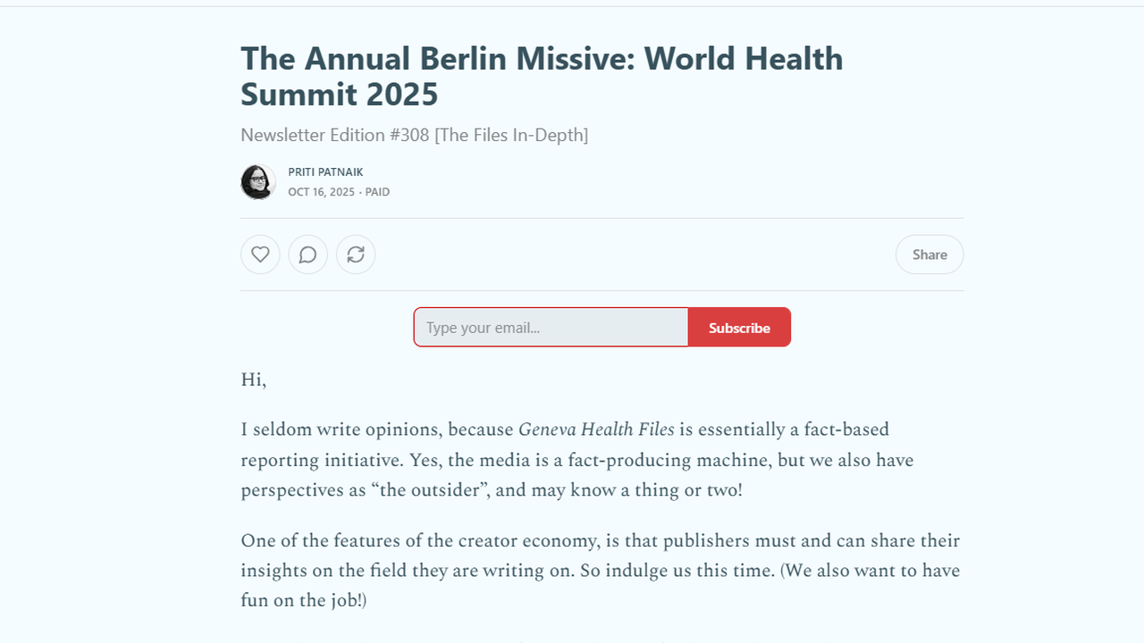This screenshot has width=1144, height=643.
Task: Hit the red Subscribe button
Action: pyautogui.click(x=739, y=328)
